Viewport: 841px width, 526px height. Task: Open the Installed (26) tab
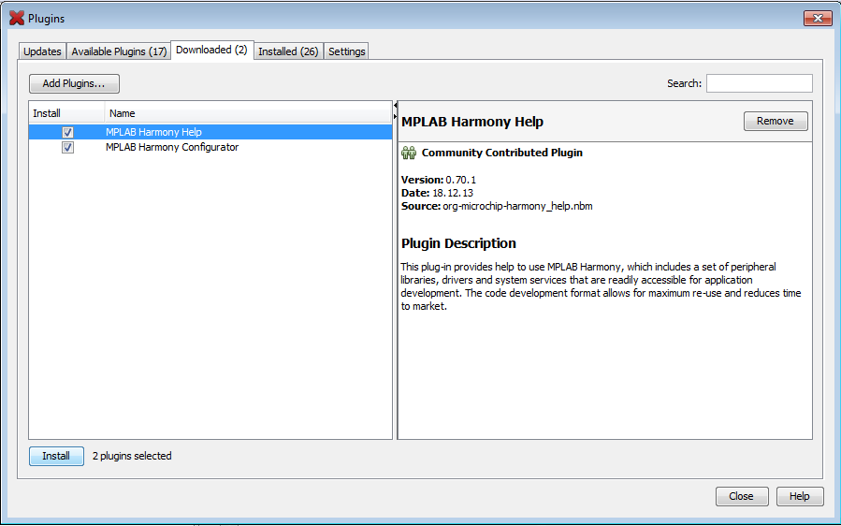click(x=288, y=51)
